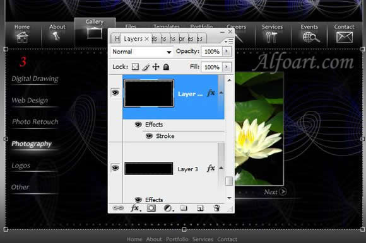Toggle Layer 3 Effects visibility eye
This screenshot has width=366, height=243.
coord(138,200)
